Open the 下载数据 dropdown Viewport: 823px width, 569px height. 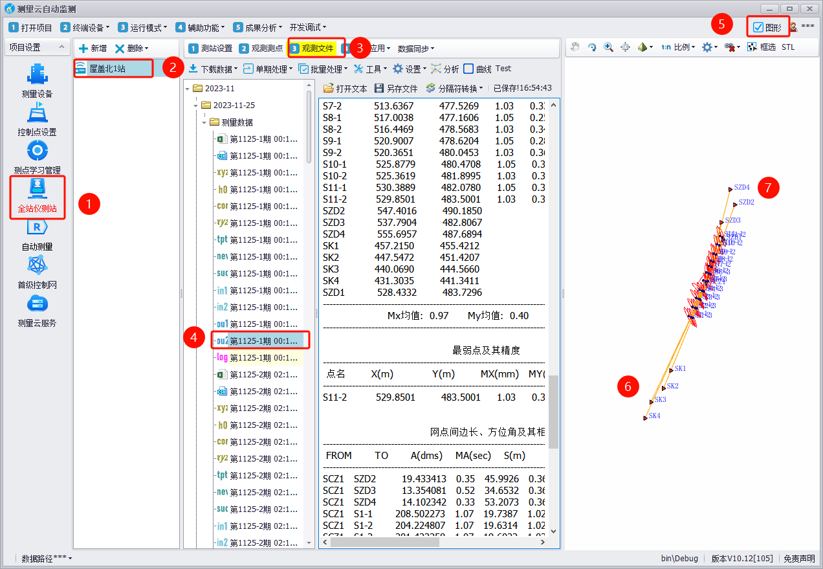coord(213,69)
